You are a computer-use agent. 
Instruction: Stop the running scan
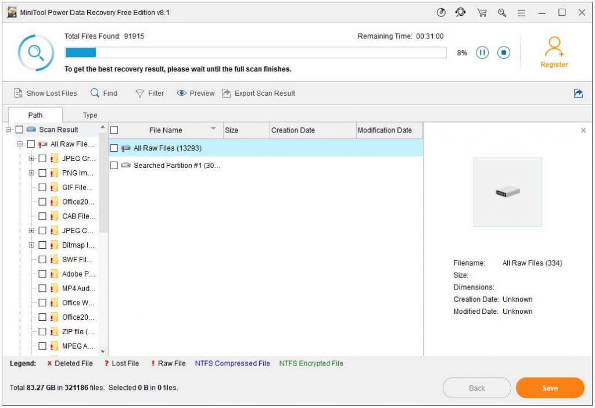coord(504,52)
